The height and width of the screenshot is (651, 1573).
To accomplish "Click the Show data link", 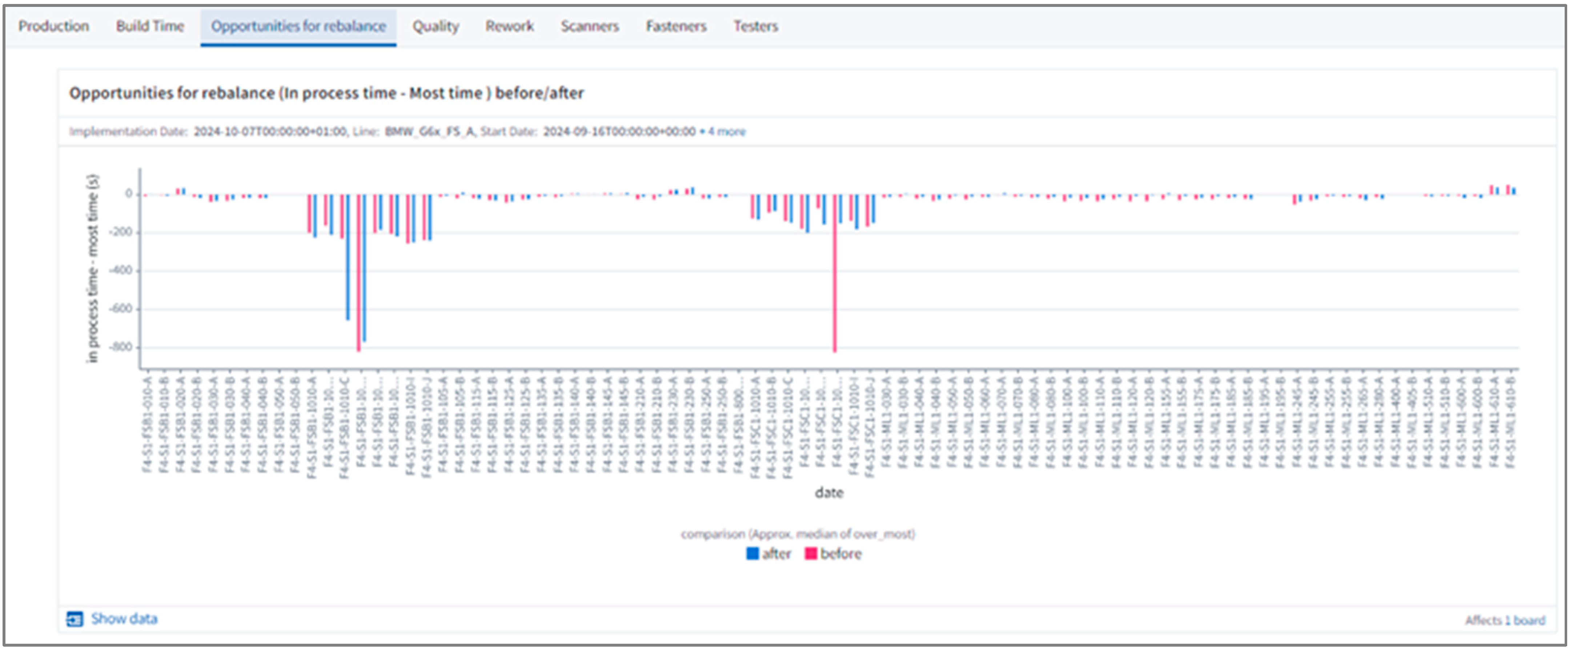I will [x=124, y=619].
